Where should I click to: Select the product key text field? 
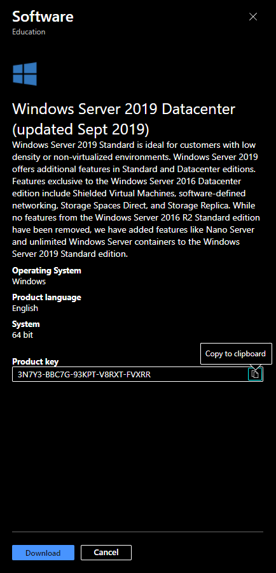137,374
